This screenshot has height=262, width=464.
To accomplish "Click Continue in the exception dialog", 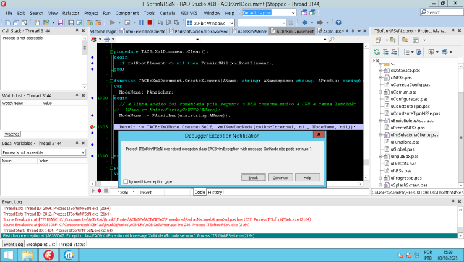I will click(280, 178).
